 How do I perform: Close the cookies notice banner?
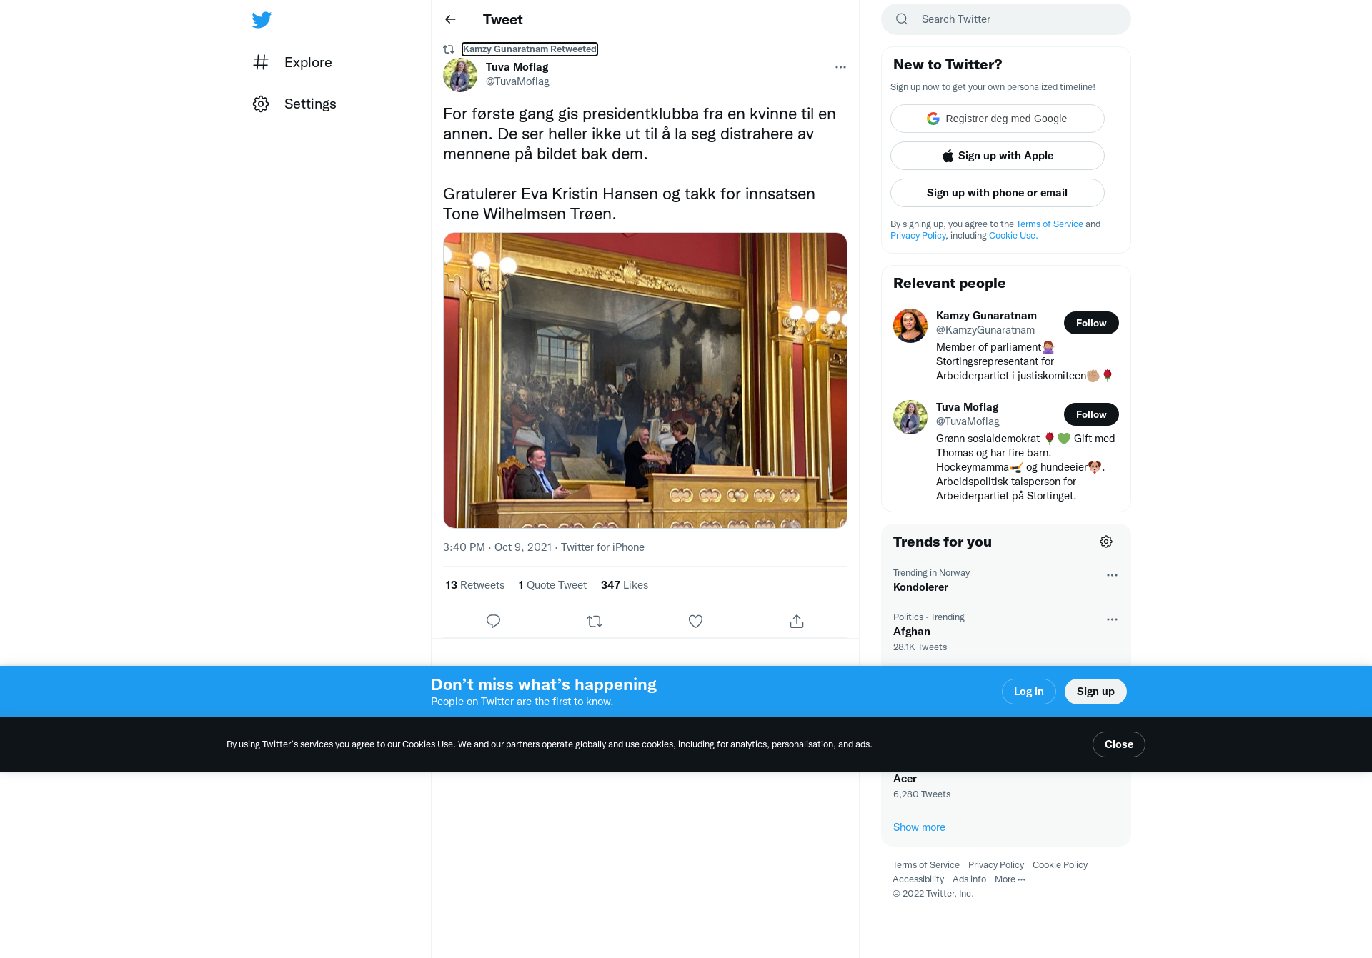coord(1119,744)
